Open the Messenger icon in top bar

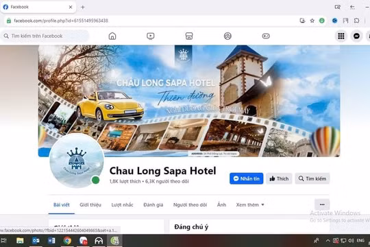(x=356, y=36)
